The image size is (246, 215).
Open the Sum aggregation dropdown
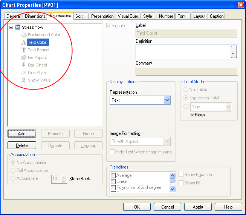tap(228, 107)
